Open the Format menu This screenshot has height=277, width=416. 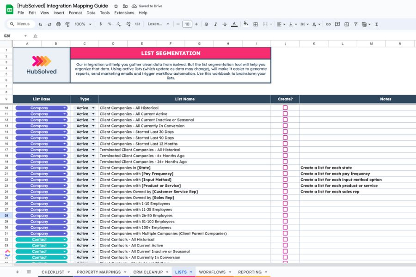(75, 13)
